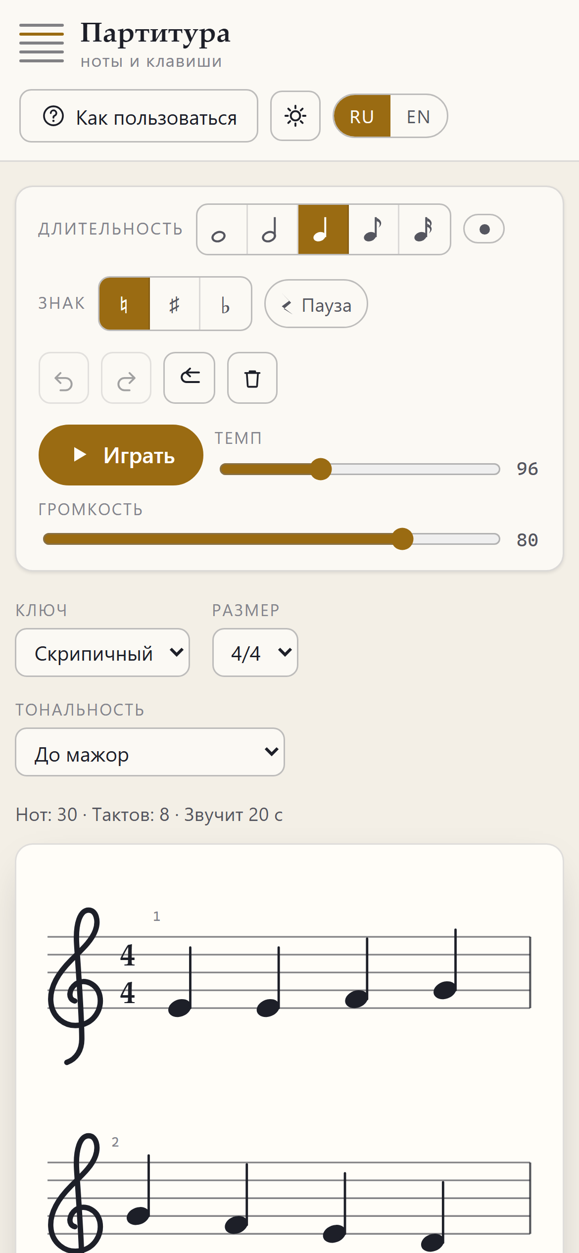Expand the До мажор key dropdown

pos(150,752)
